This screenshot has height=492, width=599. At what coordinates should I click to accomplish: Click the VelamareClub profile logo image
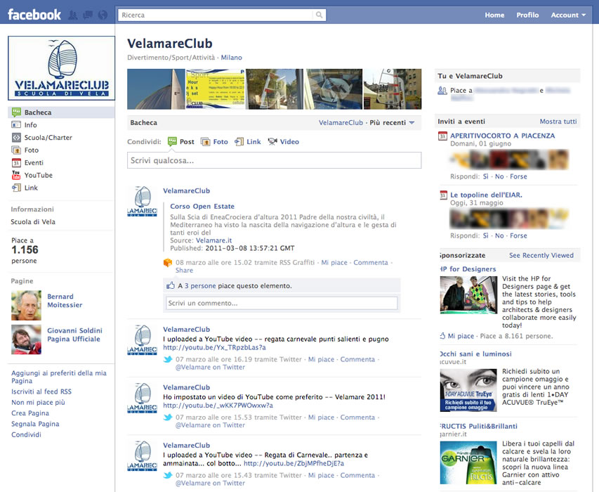(x=62, y=68)
